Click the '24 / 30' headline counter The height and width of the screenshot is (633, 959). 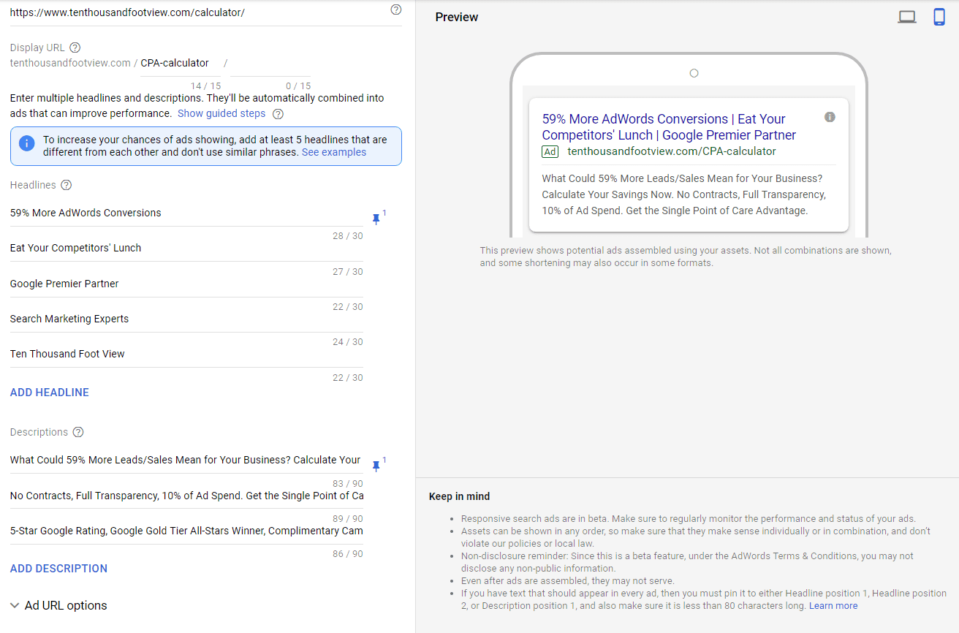pyautogui.click(x=348, y=342)
